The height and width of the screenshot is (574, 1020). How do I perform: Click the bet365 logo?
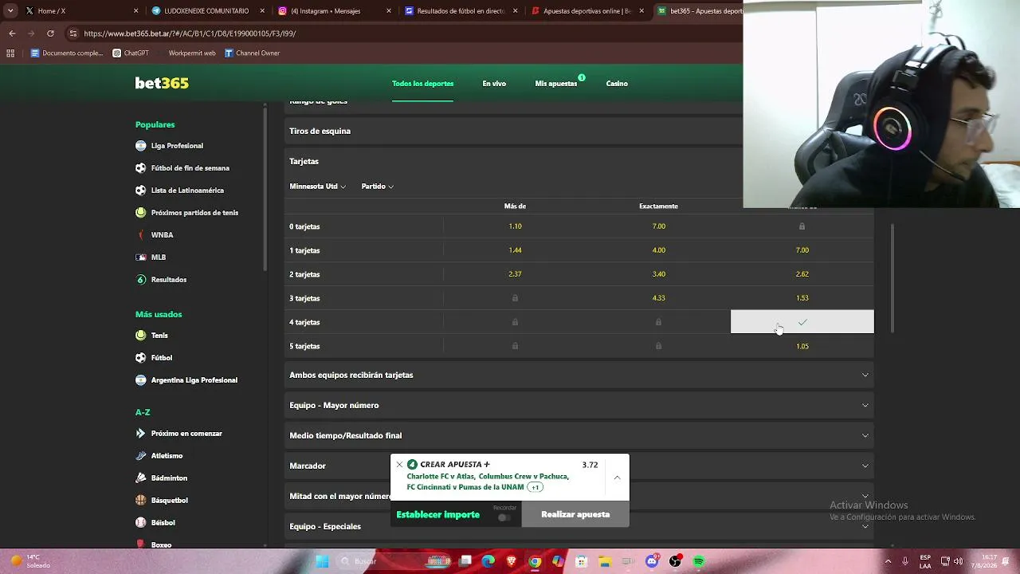(x=162, y=83)
